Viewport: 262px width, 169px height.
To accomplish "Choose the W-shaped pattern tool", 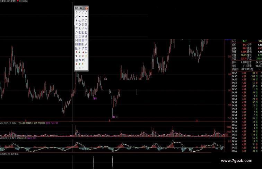I will pyautogui.click(x=77, y=28).
